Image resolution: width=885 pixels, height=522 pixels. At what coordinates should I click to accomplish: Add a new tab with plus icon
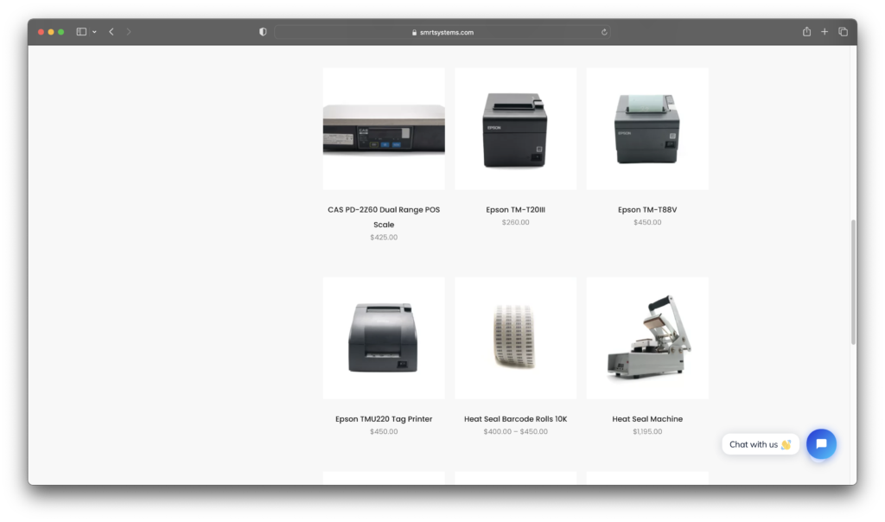825,32
